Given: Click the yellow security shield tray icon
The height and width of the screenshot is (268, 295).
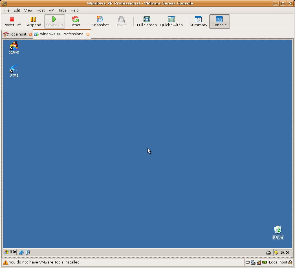Looking at the screenshot, I should coord(276,253).
